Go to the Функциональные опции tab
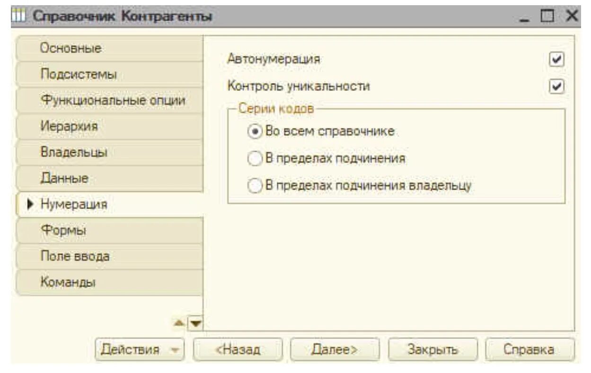Viewport: 591px width, 373px height. (x=109, y=101)
